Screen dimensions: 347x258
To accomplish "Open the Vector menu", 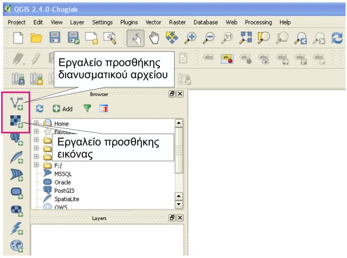I will [x=153, y=22].
